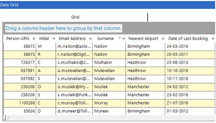Select the c.muthakin email cell
Viewport: 216px width, 123px height.
tap(74, 63)
